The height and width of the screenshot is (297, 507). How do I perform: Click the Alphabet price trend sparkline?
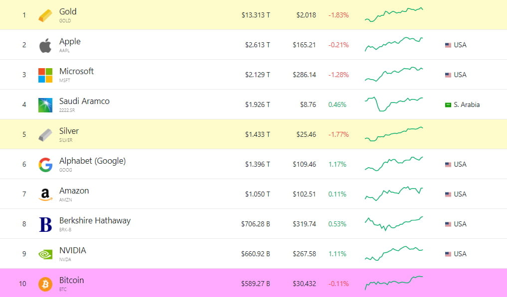394,164
